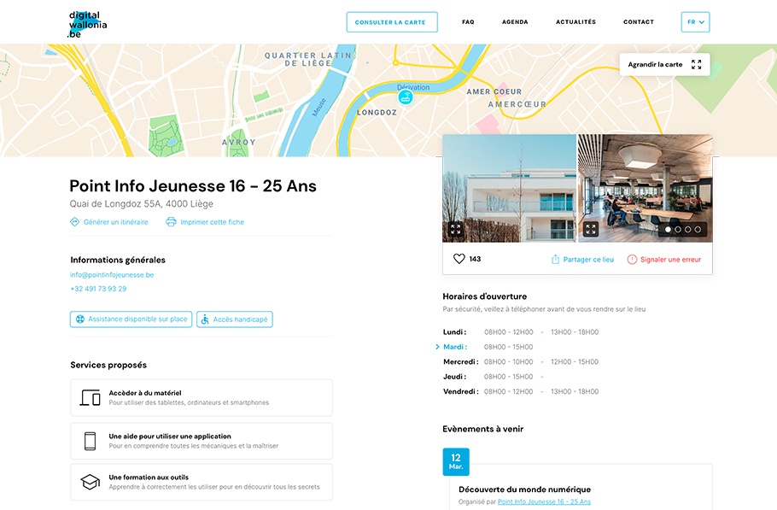Open Générer un itinéraire link
The width and height of the screenshot is (777, 510).
click(x=115, y=222)
